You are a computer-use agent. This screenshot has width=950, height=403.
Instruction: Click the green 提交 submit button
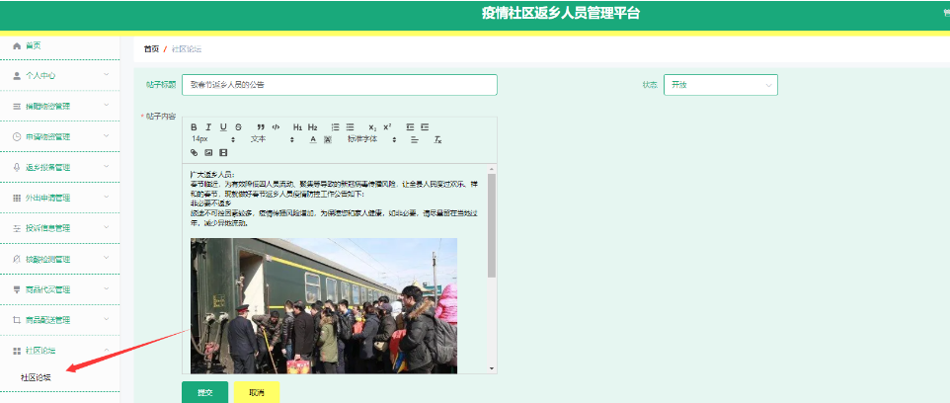[204, 393]
